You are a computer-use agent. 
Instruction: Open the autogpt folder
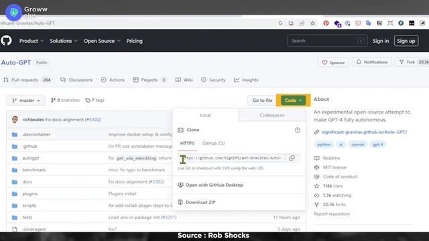(x=31, y=158)
